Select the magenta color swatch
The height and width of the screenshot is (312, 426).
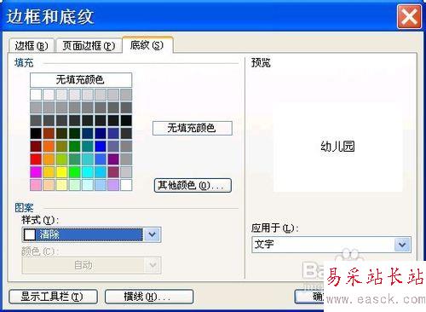click(36, 172)
